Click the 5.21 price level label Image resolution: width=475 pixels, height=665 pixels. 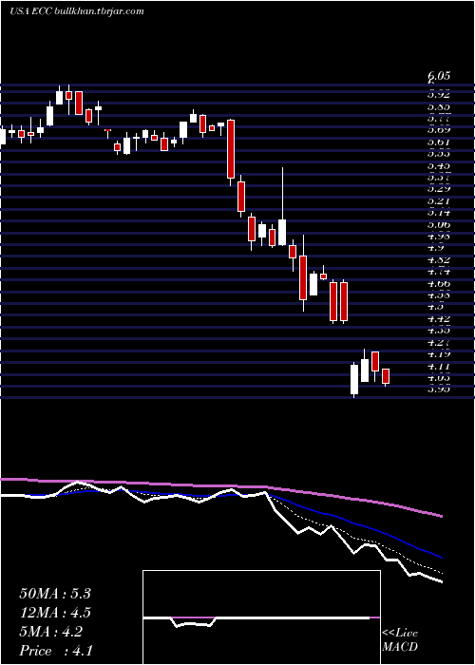[439, 200]
